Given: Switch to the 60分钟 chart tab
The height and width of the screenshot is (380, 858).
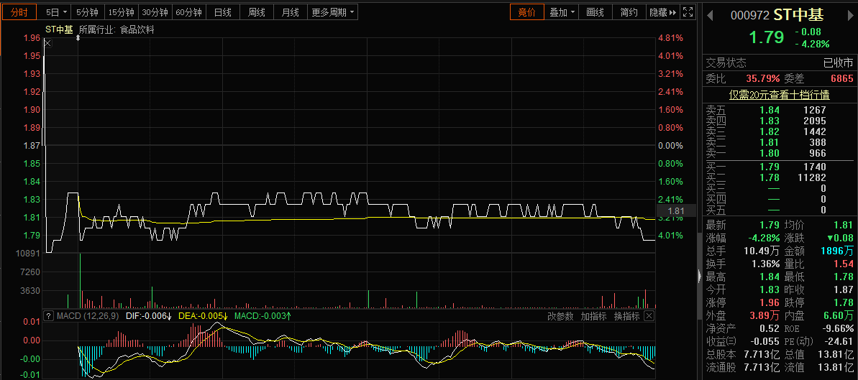Looking at the screenshot, I should (x=188, y=12).
